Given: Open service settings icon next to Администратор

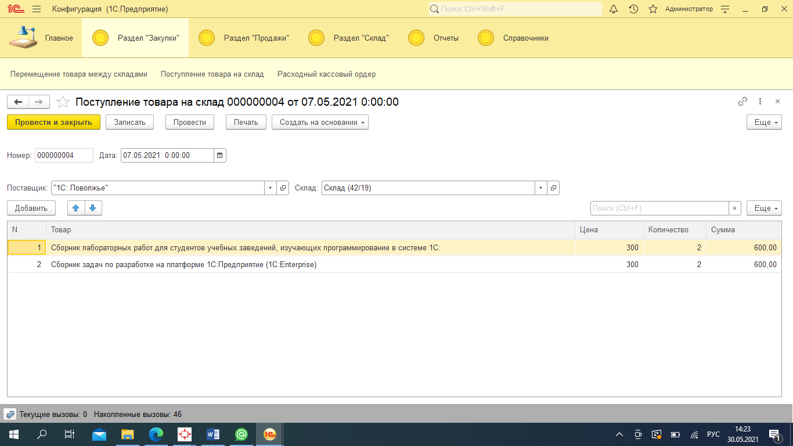Looking at the screenshot, I should pos(724,9).
